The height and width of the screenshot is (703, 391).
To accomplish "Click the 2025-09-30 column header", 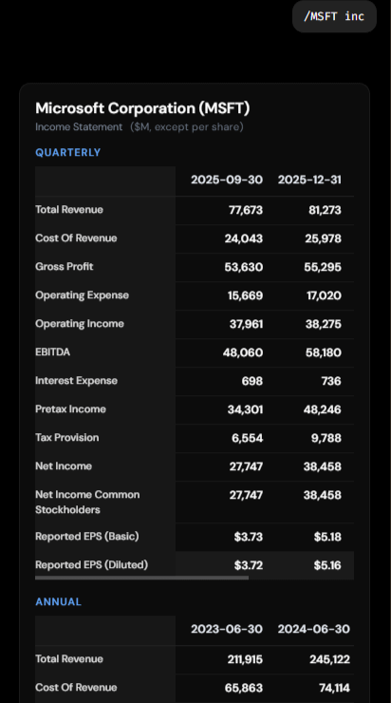I will (x=227, y=180).
